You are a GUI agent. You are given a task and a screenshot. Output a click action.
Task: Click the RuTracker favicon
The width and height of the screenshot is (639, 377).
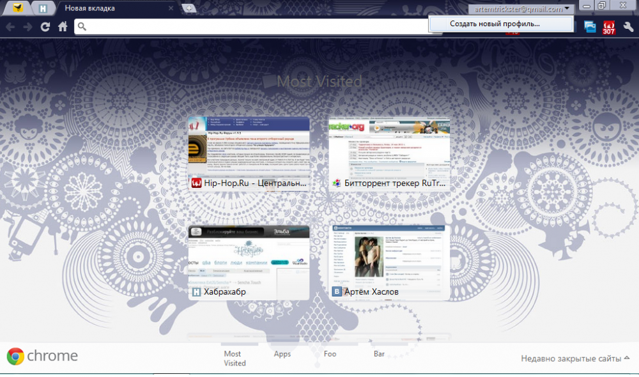337,183
